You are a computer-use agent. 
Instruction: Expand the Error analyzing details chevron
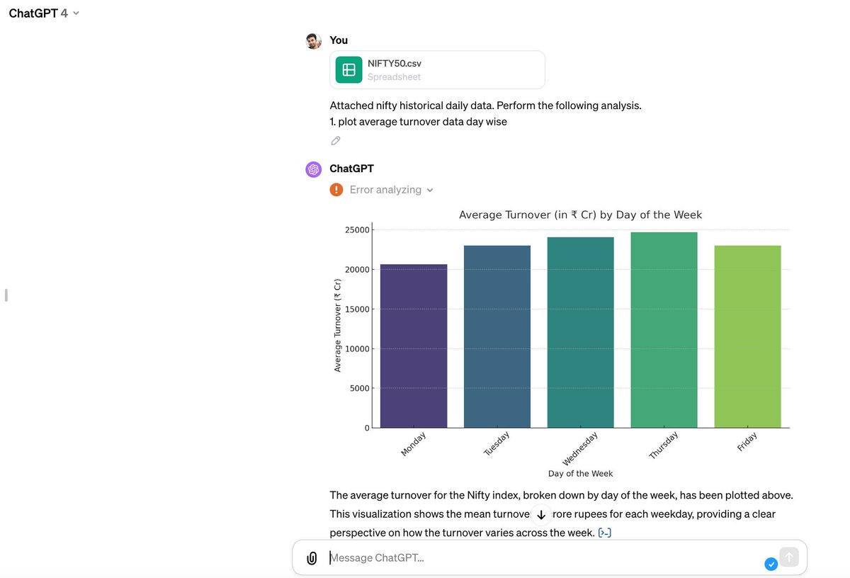(x=430, y=191)
